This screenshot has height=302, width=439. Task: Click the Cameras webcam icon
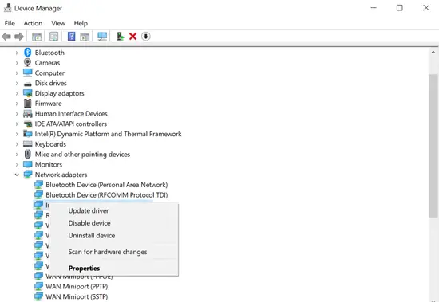(27, 62)
